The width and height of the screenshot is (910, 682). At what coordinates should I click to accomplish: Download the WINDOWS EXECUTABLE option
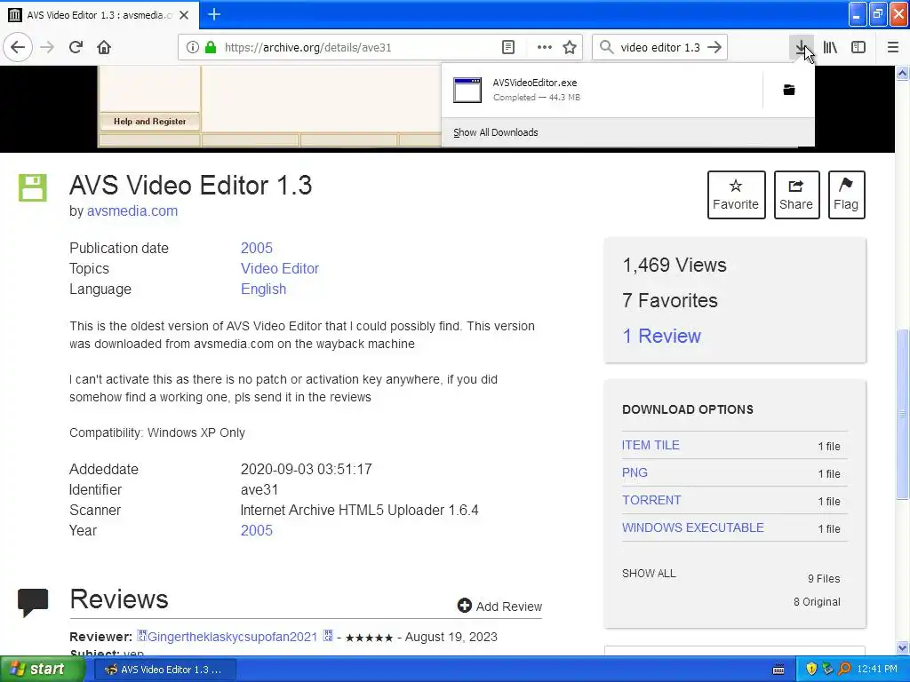coord(692,527)
